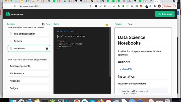Click the preview Authors heading
181x102 pixels.
(124, 62)
